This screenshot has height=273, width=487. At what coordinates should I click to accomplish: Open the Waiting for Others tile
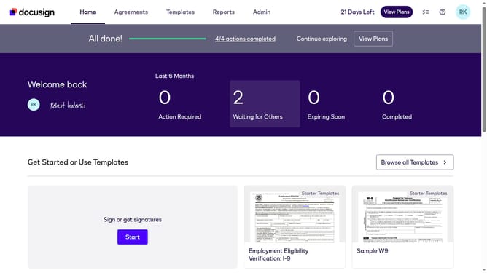point(265,104)
